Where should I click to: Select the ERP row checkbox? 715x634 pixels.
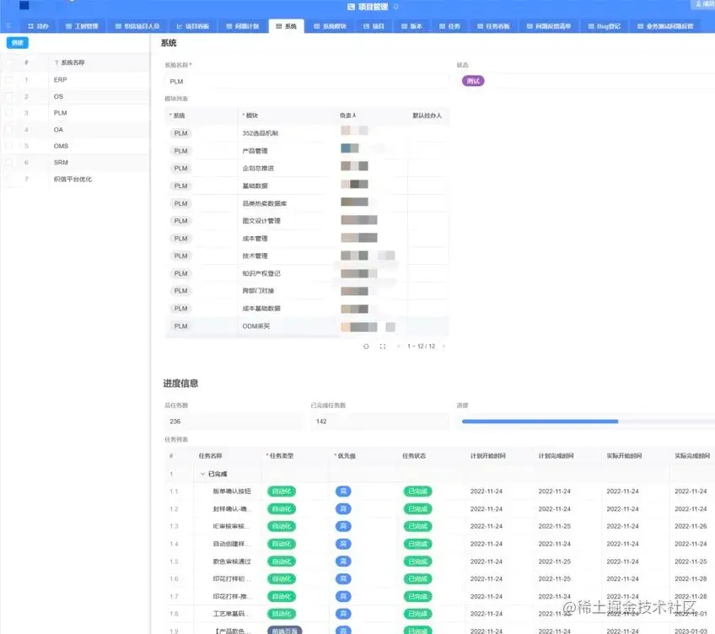click(8, 80)
